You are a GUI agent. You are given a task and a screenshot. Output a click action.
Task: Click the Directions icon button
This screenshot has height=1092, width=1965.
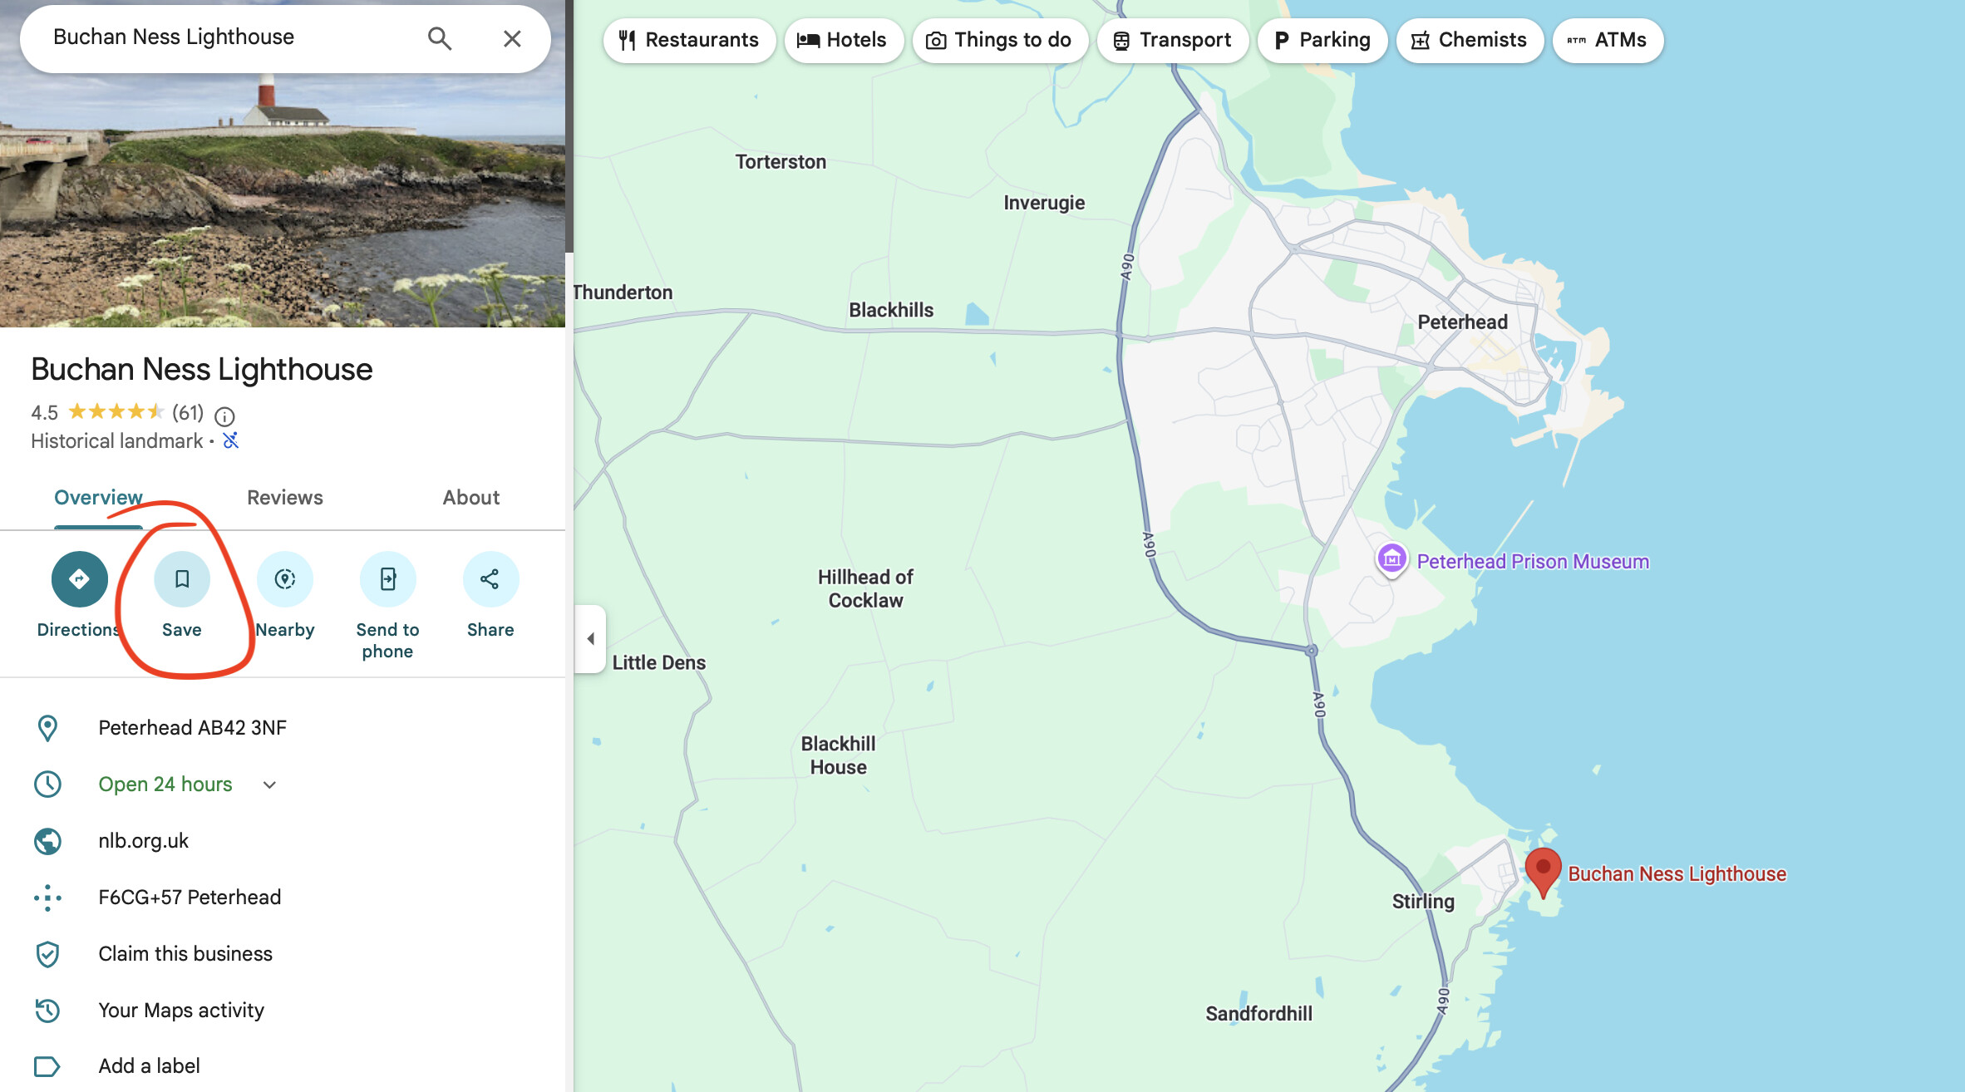(x=79, y=579)
